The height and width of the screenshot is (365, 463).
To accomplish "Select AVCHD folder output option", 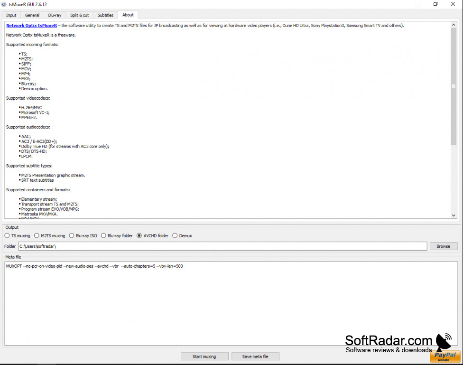I will (x=152, y=235).
